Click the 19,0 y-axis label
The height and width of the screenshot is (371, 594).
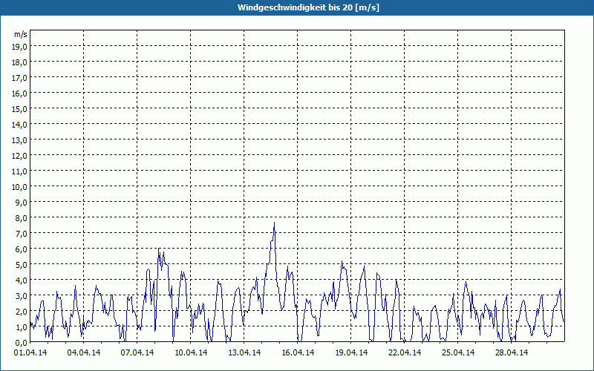pyautogui.click(x=19, y=46)
